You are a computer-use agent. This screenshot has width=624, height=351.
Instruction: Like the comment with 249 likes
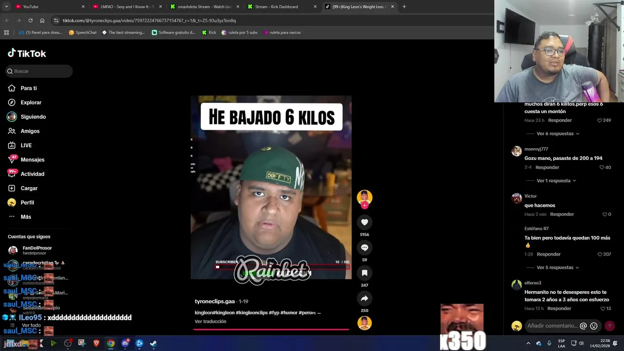(x=600, y=120)
